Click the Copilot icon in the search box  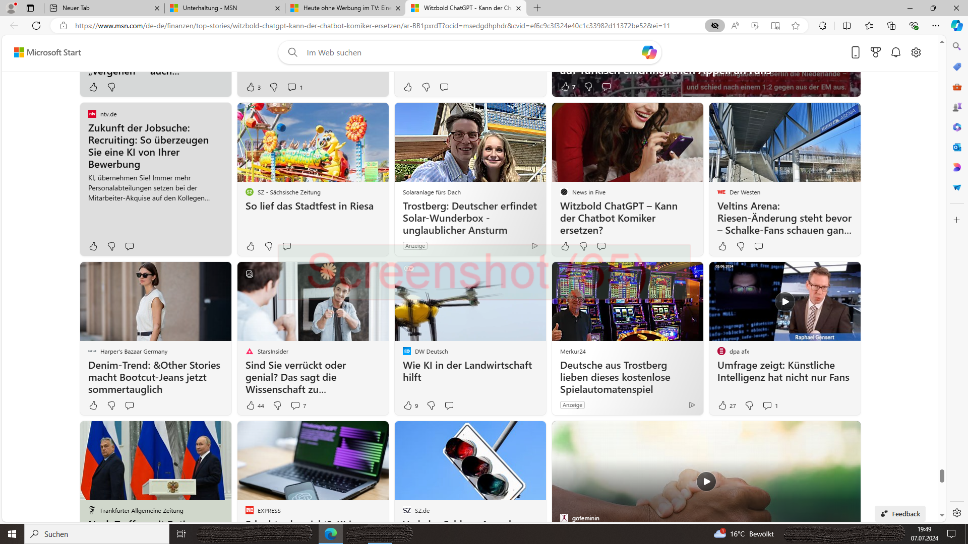pyautogui.click(x=649, y=52)
